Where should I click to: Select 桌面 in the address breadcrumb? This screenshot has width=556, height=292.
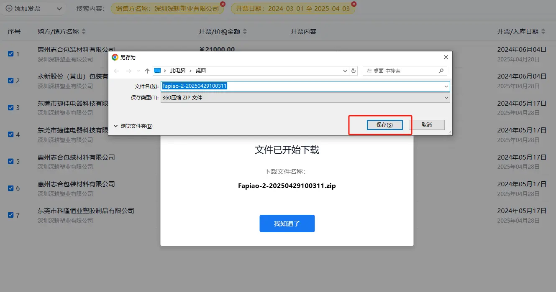[201, 71]
